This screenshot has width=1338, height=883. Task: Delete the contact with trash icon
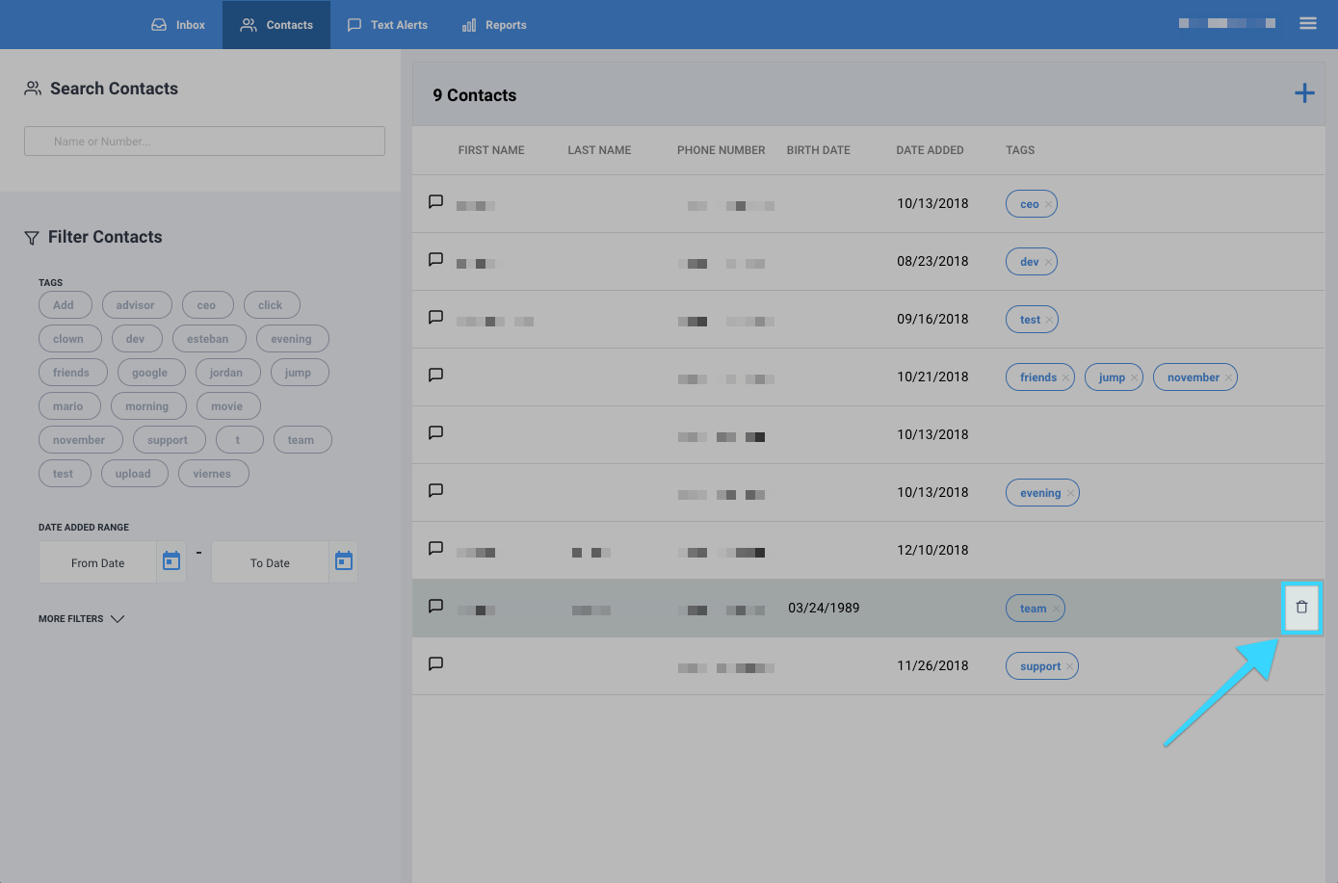tap(1301, 608)
